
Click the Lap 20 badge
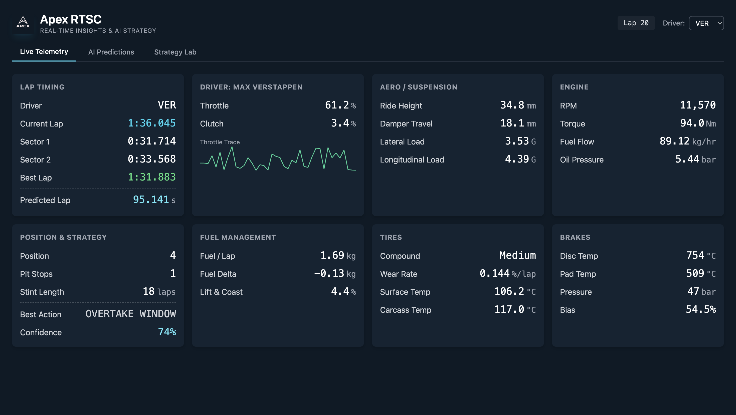[636, 23]
